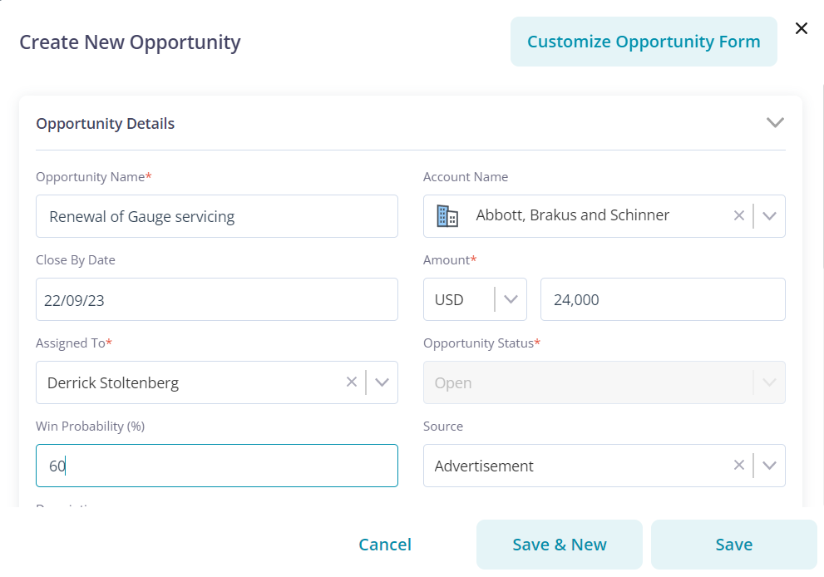Clear the Source selection

(x=738, y=466)
